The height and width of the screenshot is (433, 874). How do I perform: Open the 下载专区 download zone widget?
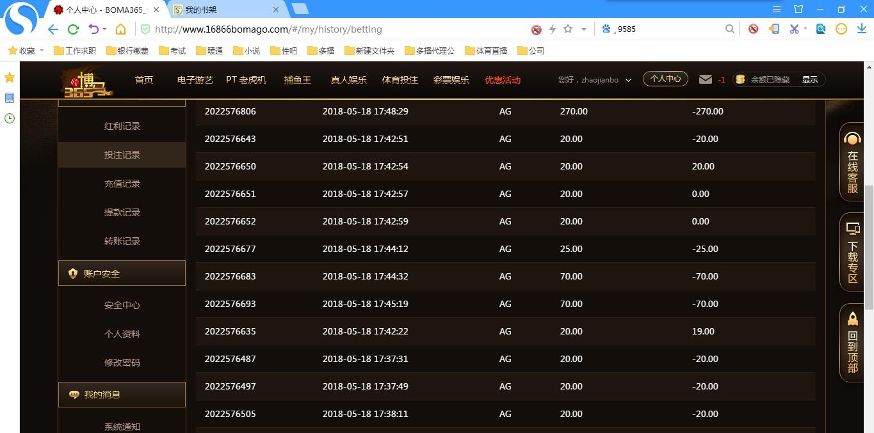(x=852, y=252)
